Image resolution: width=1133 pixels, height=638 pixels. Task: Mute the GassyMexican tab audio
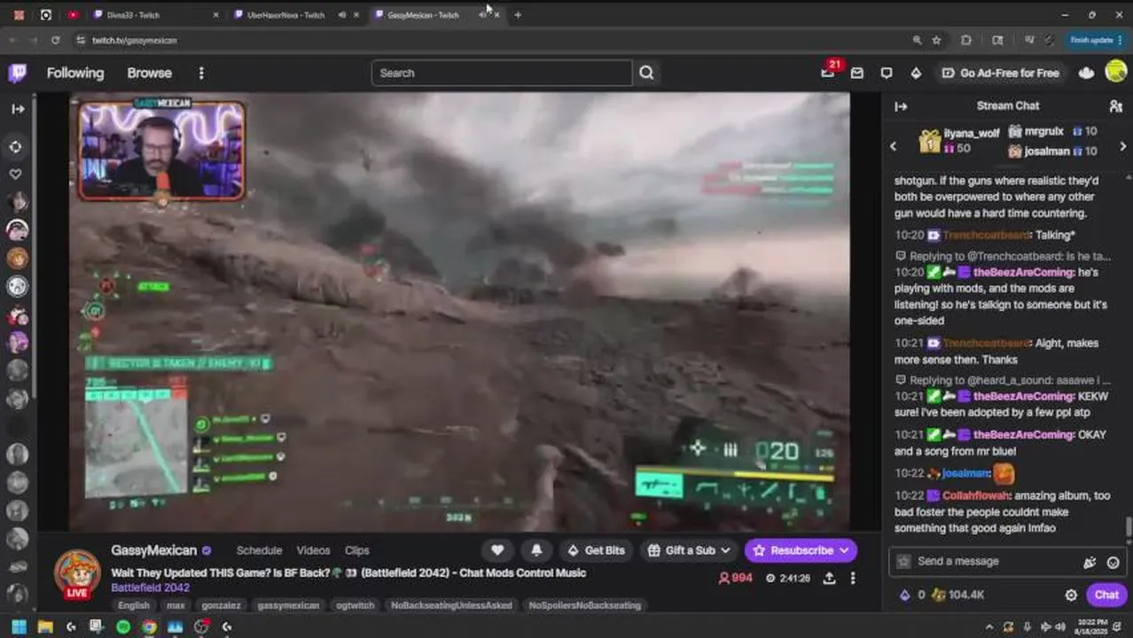tap(482, 15)
